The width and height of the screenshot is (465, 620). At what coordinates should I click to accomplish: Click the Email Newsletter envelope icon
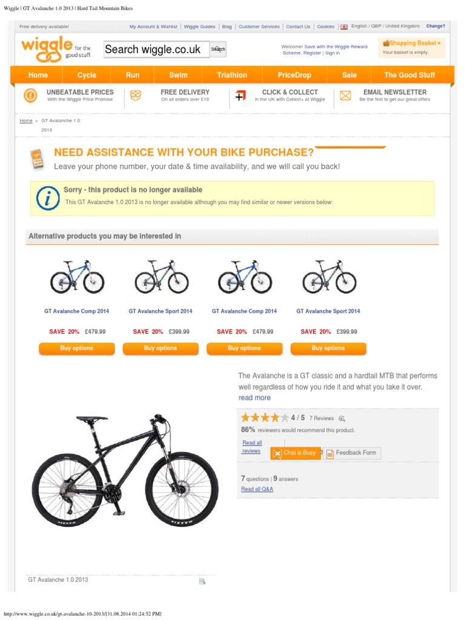(345, 96)
